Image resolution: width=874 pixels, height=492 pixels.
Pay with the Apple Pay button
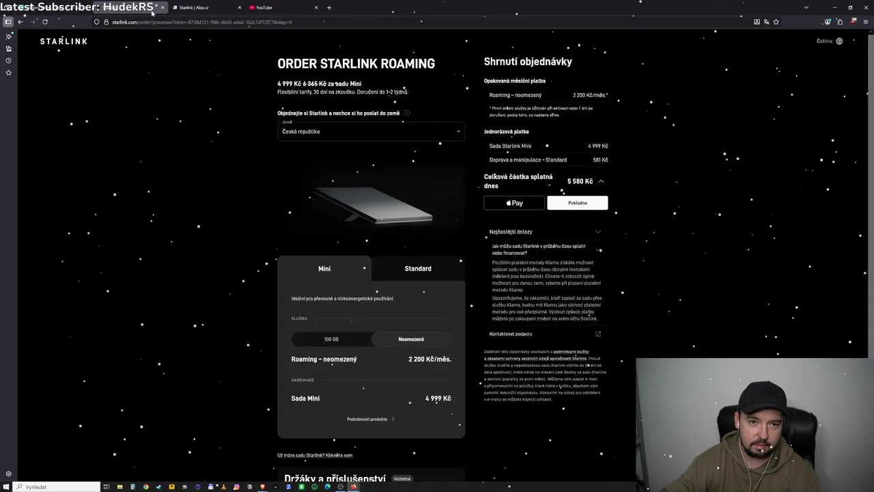coord(514,203)
